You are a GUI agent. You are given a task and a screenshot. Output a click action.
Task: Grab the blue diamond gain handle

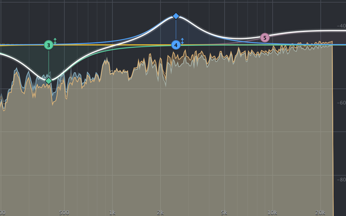(176, 16)
